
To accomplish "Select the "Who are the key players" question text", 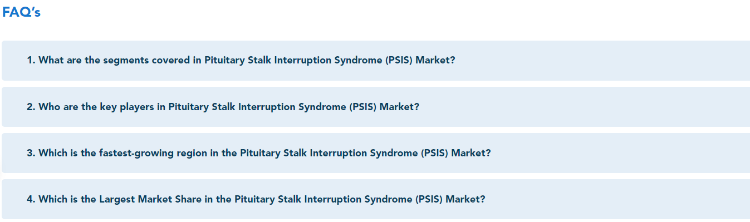I will (223, 106).
